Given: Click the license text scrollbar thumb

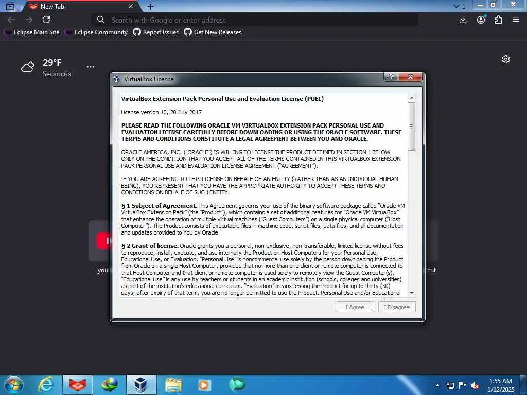Looking at the screenshot, I should click(411, 127).
